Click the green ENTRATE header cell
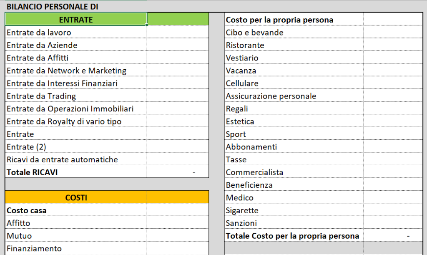This screenshot has height=255, width=427. click(76, 20)
